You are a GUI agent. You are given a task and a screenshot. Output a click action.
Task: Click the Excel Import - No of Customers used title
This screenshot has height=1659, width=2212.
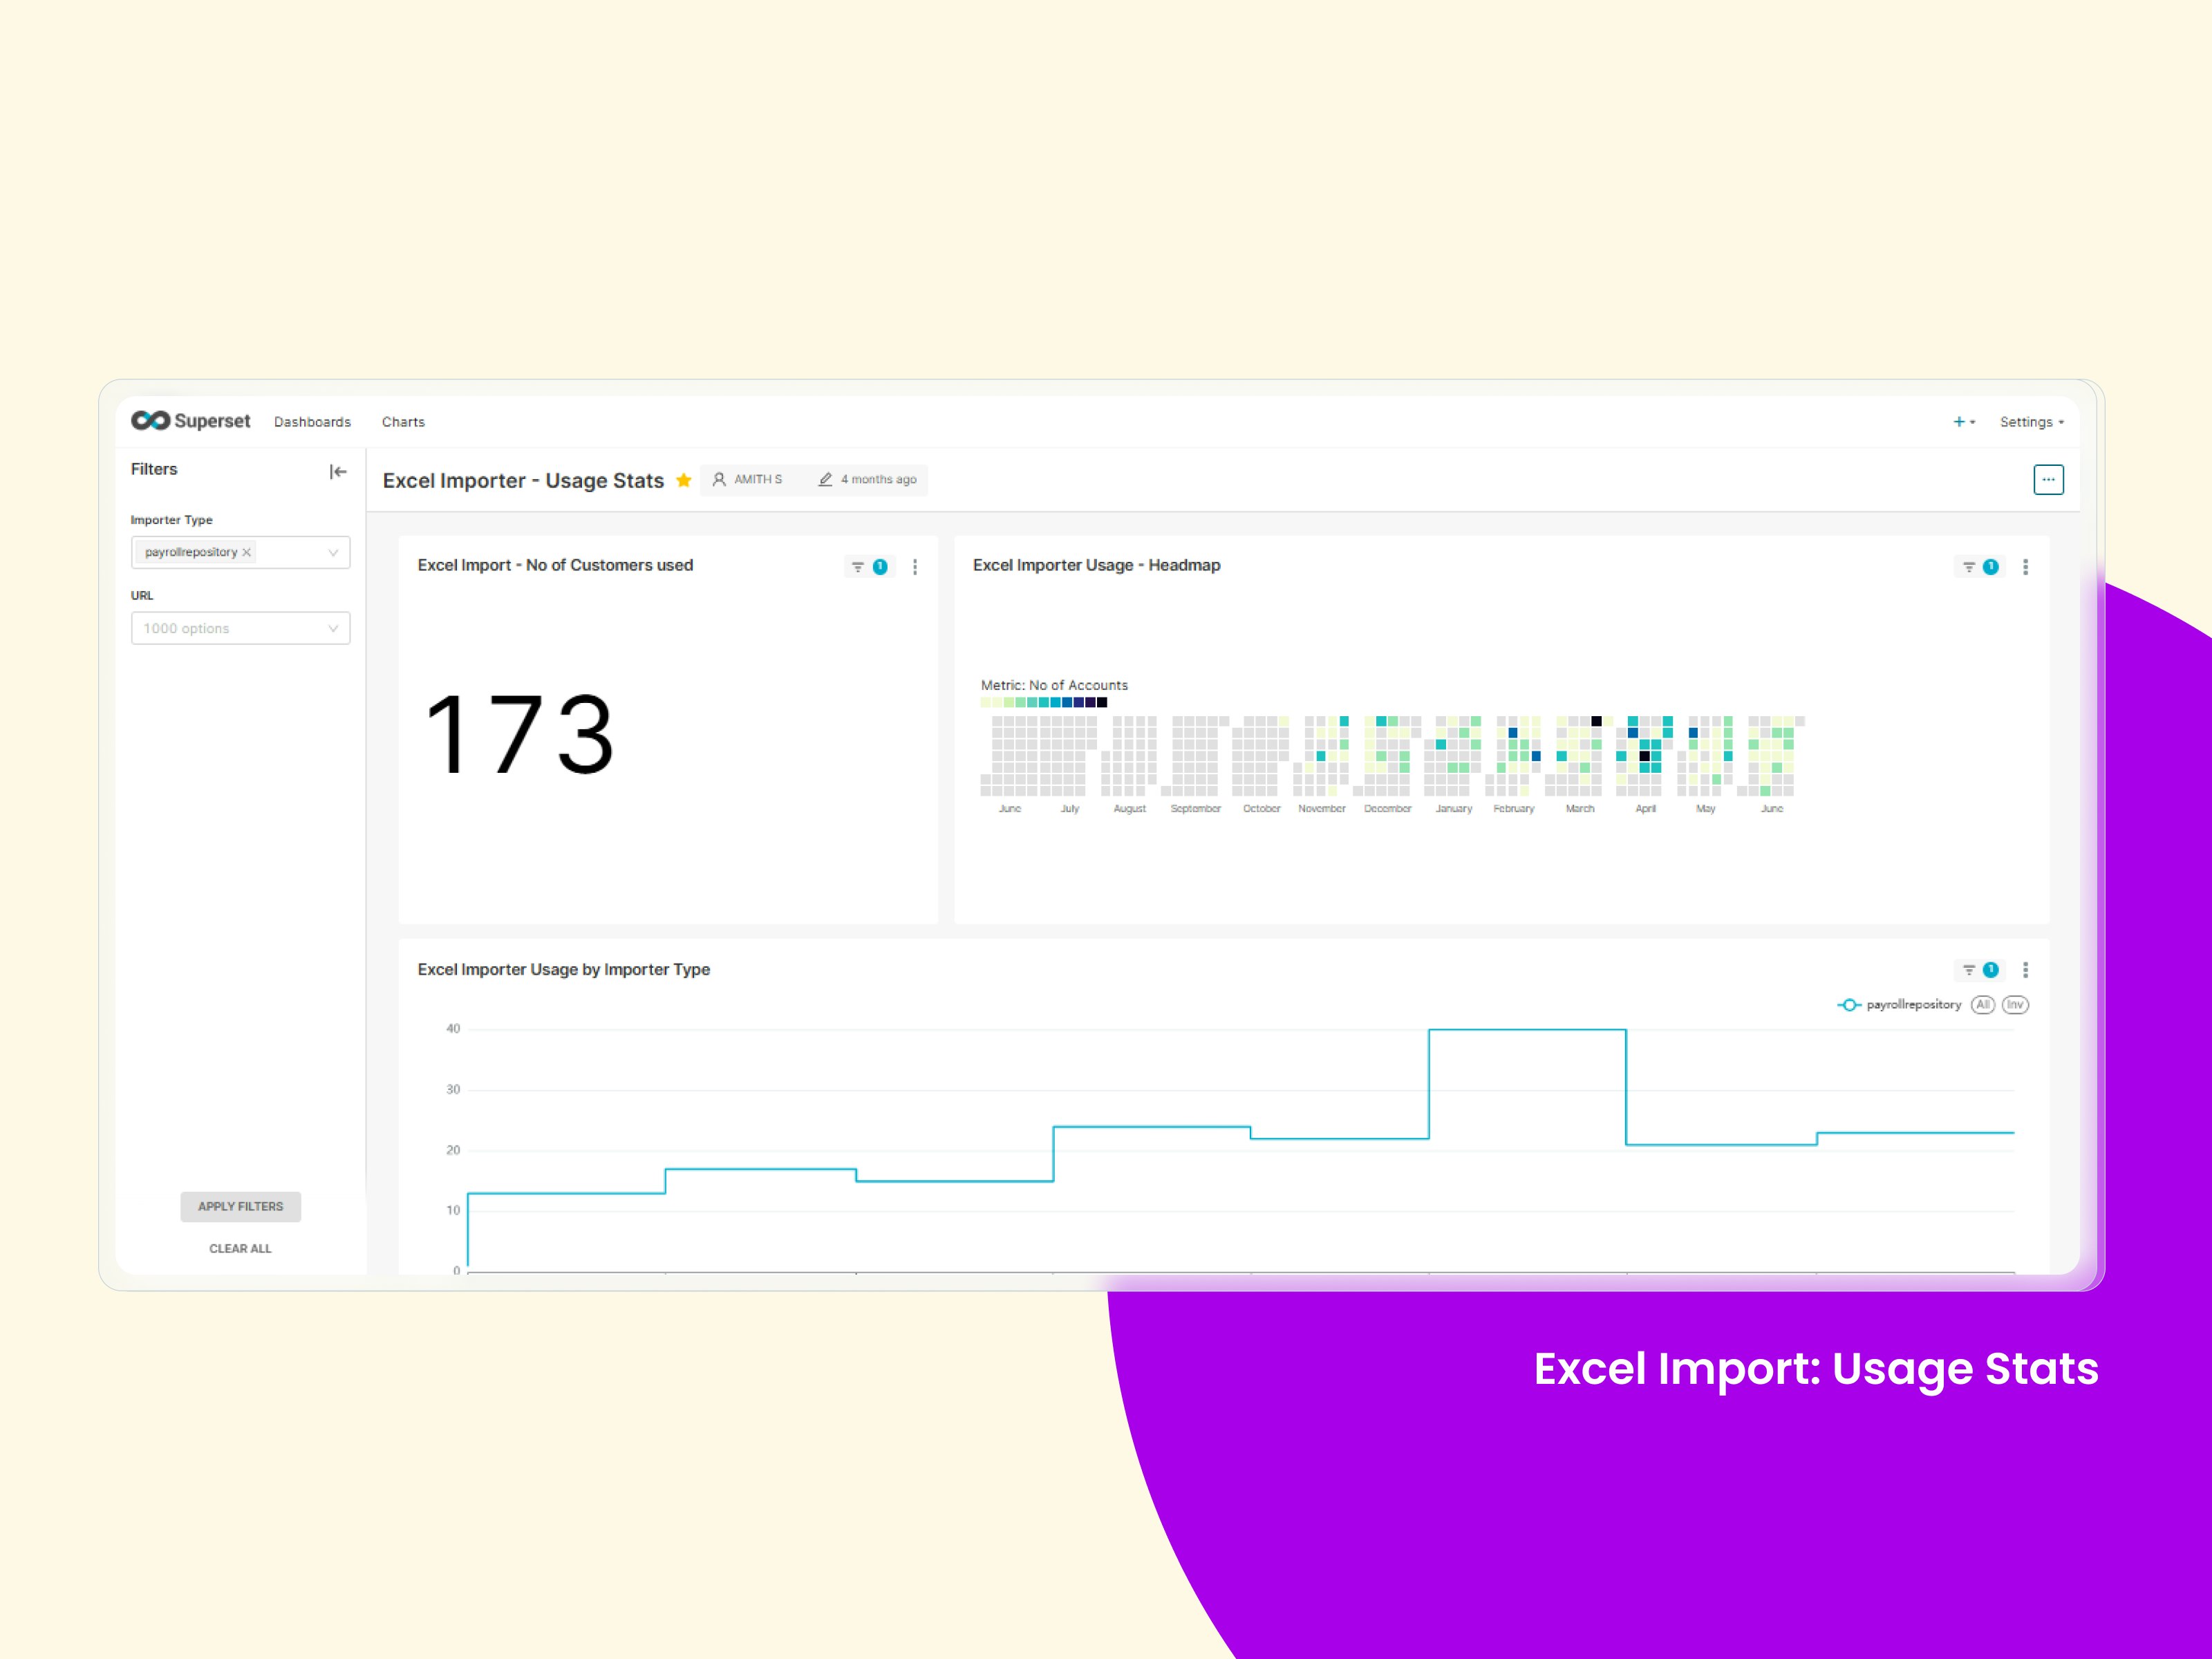pyautogui.click(x=555, y=565)
